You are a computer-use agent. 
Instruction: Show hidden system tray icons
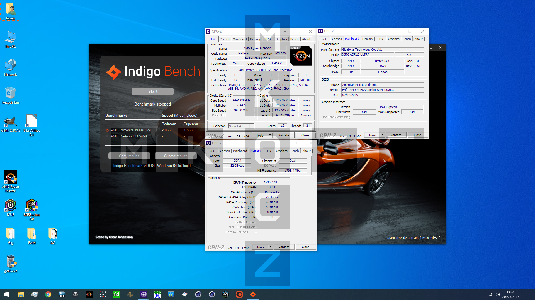pos(484,294)
